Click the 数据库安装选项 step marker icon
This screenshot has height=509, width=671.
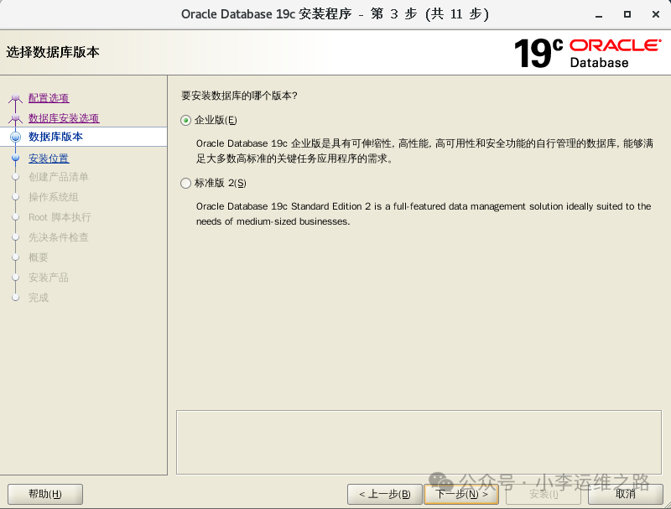coord(15,117)
